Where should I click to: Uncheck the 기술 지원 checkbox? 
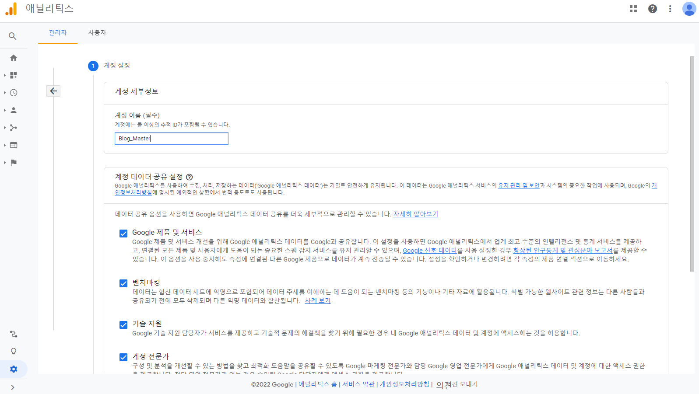point(123,325)
